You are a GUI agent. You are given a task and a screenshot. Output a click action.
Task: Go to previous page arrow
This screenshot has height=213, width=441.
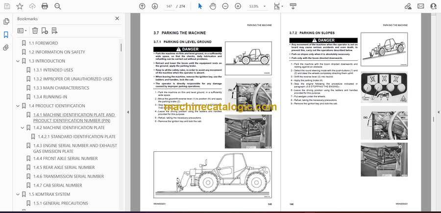point(142,6)
